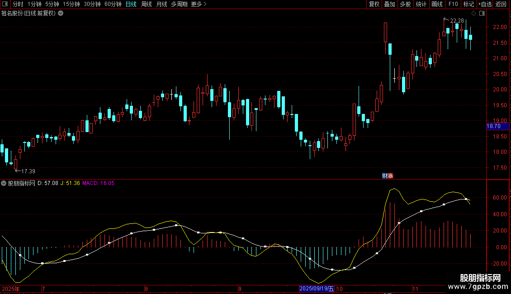Click the high price label 22.28
This screenshot has height=294, width=511.
coord(457,21)
